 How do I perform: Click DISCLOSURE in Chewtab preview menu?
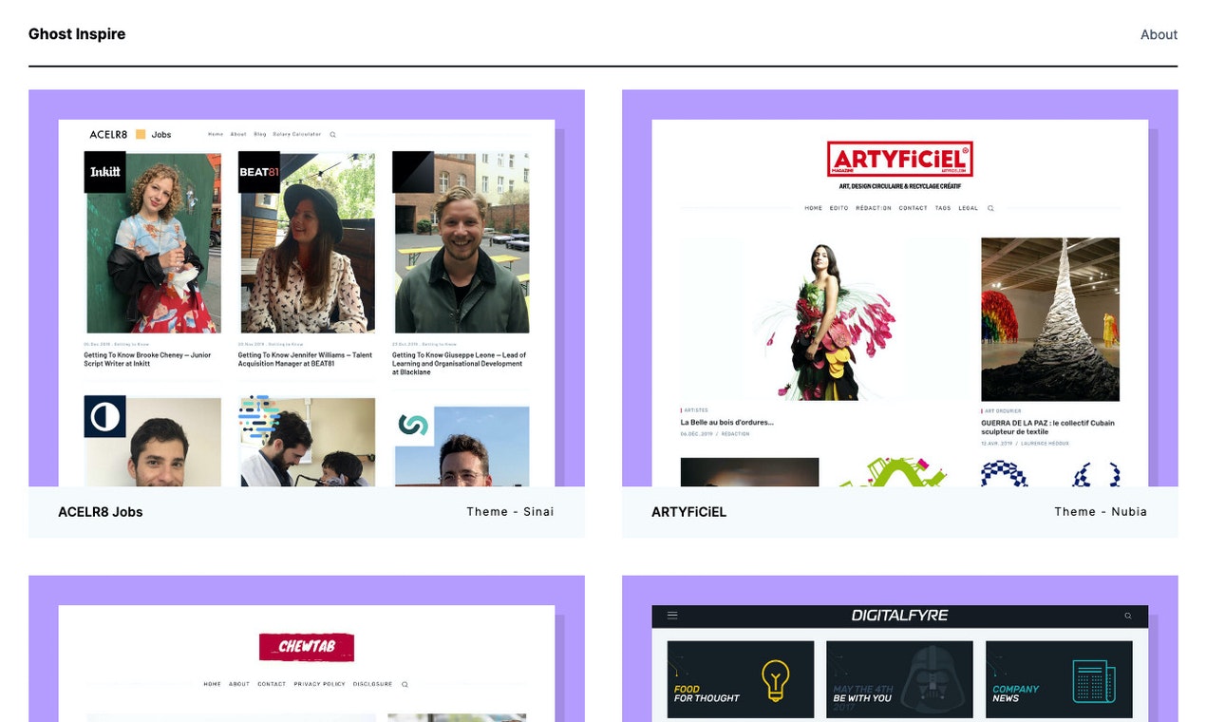coord(372,684)
